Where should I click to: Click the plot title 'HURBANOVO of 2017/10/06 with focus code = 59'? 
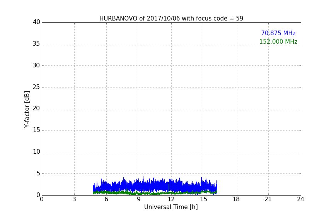pyautogui.click(x=171, y=19)
